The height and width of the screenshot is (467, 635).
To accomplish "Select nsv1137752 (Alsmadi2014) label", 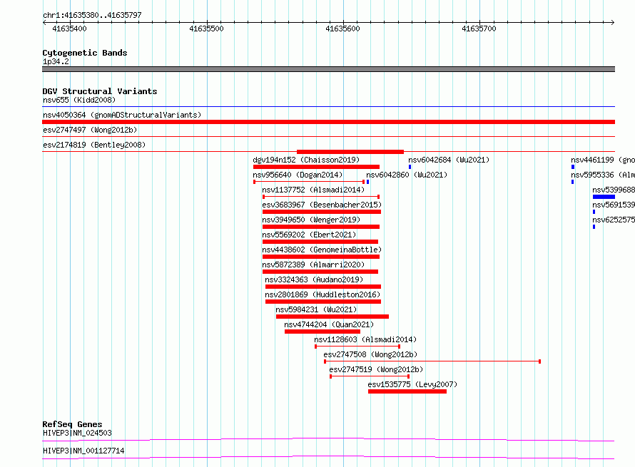I will coord(313,190).
